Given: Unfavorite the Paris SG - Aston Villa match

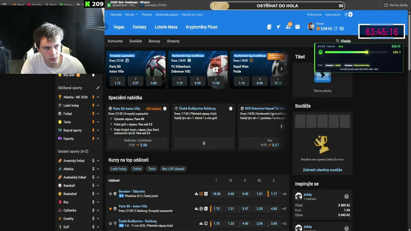Looking at the screenshot, I should [110, 209].
